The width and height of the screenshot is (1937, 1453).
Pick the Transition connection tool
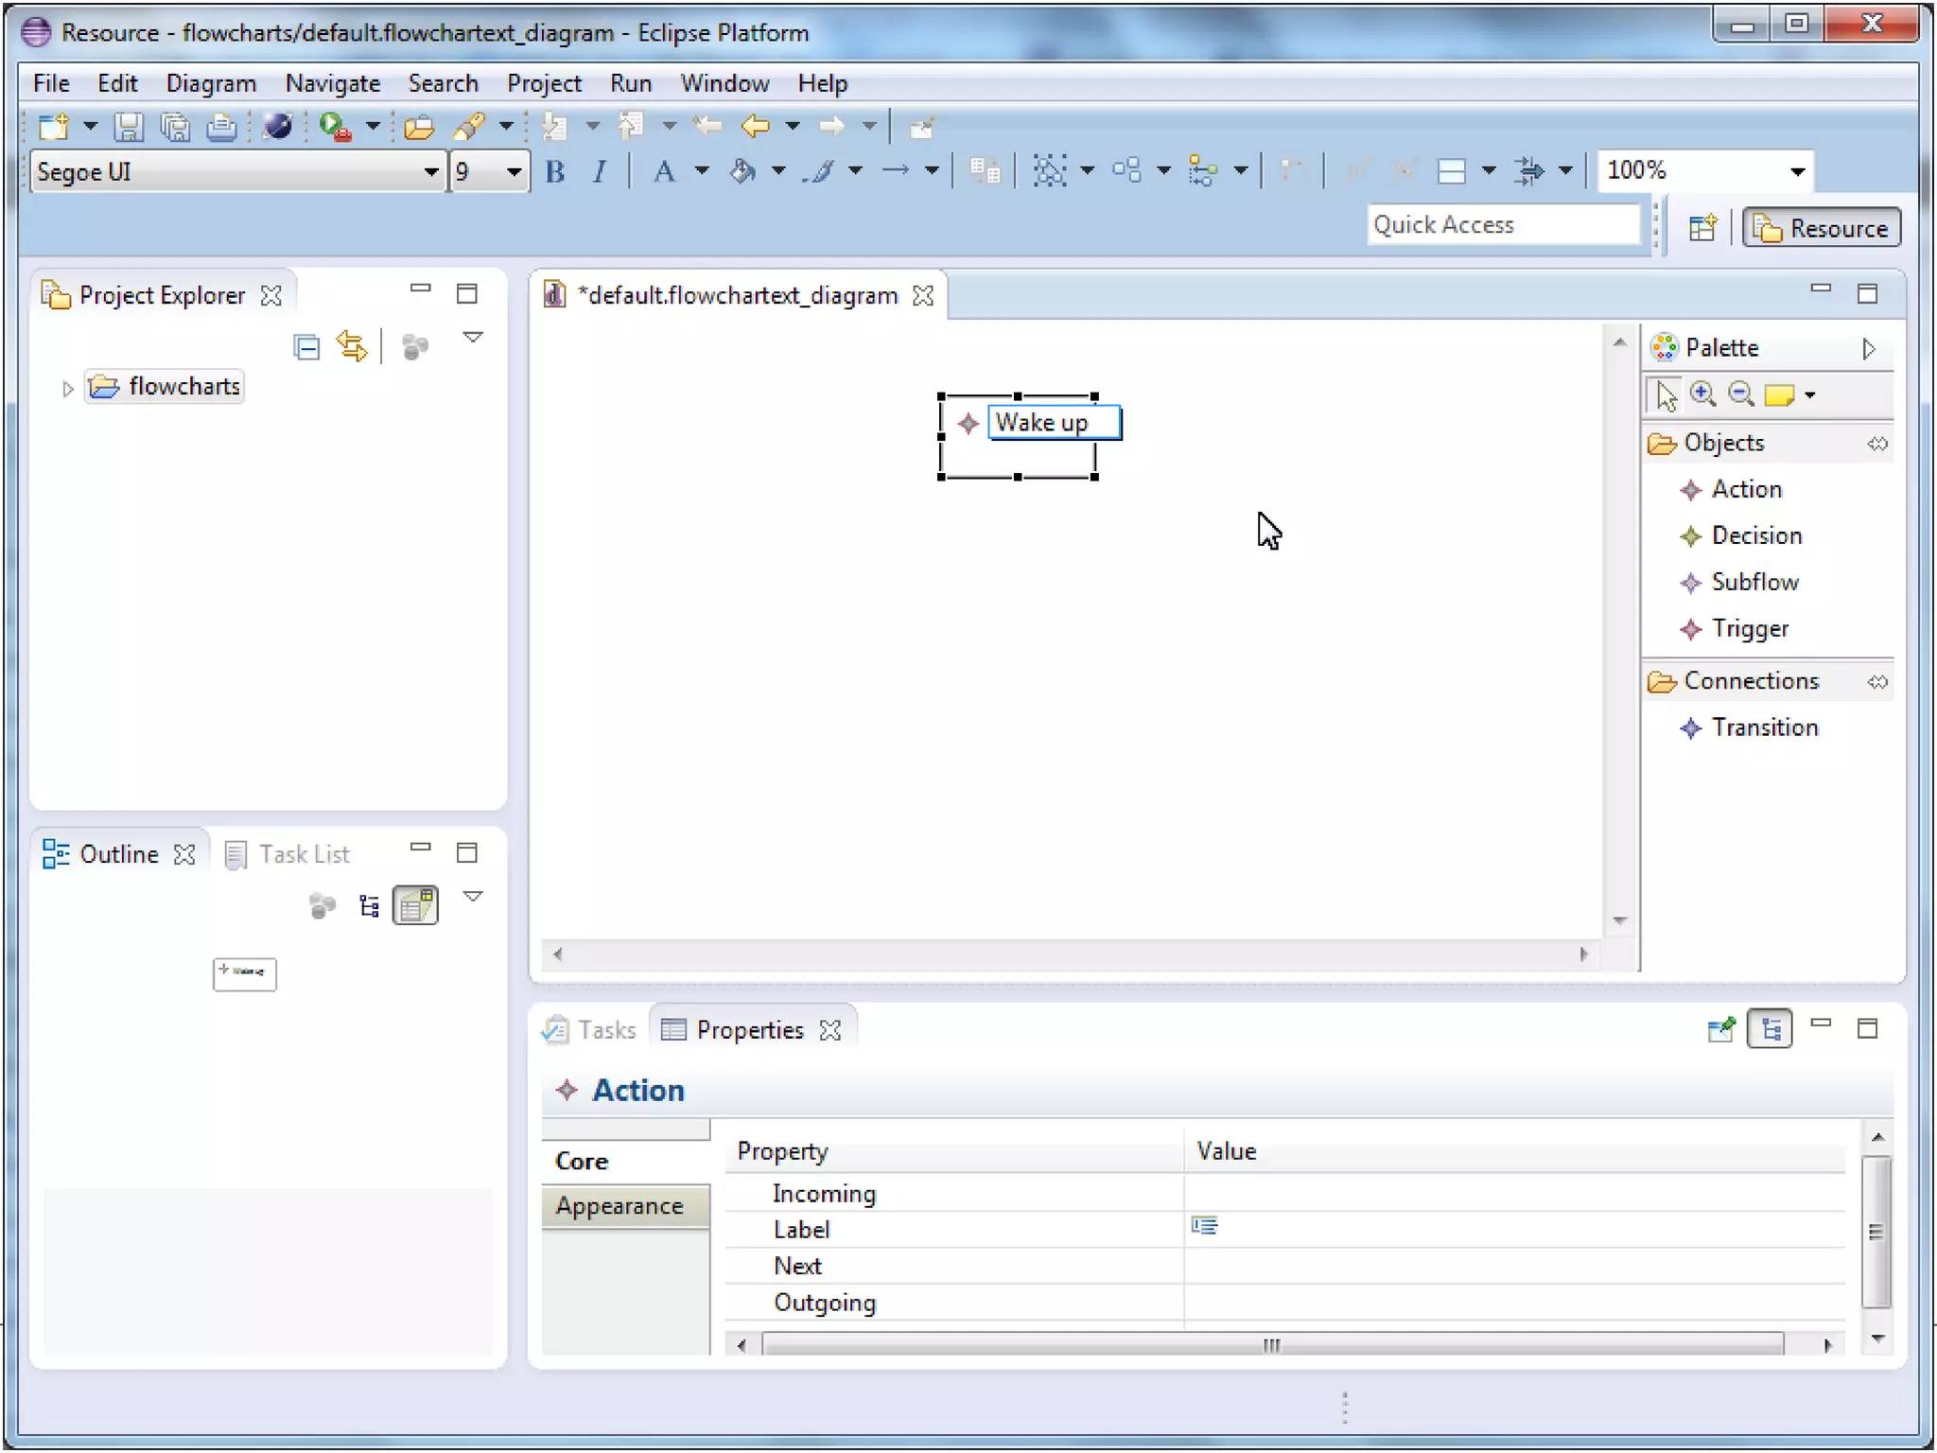tap(1764, 727)
